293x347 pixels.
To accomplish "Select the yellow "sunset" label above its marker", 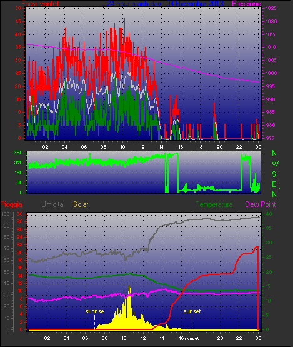I will click(192, 311).
